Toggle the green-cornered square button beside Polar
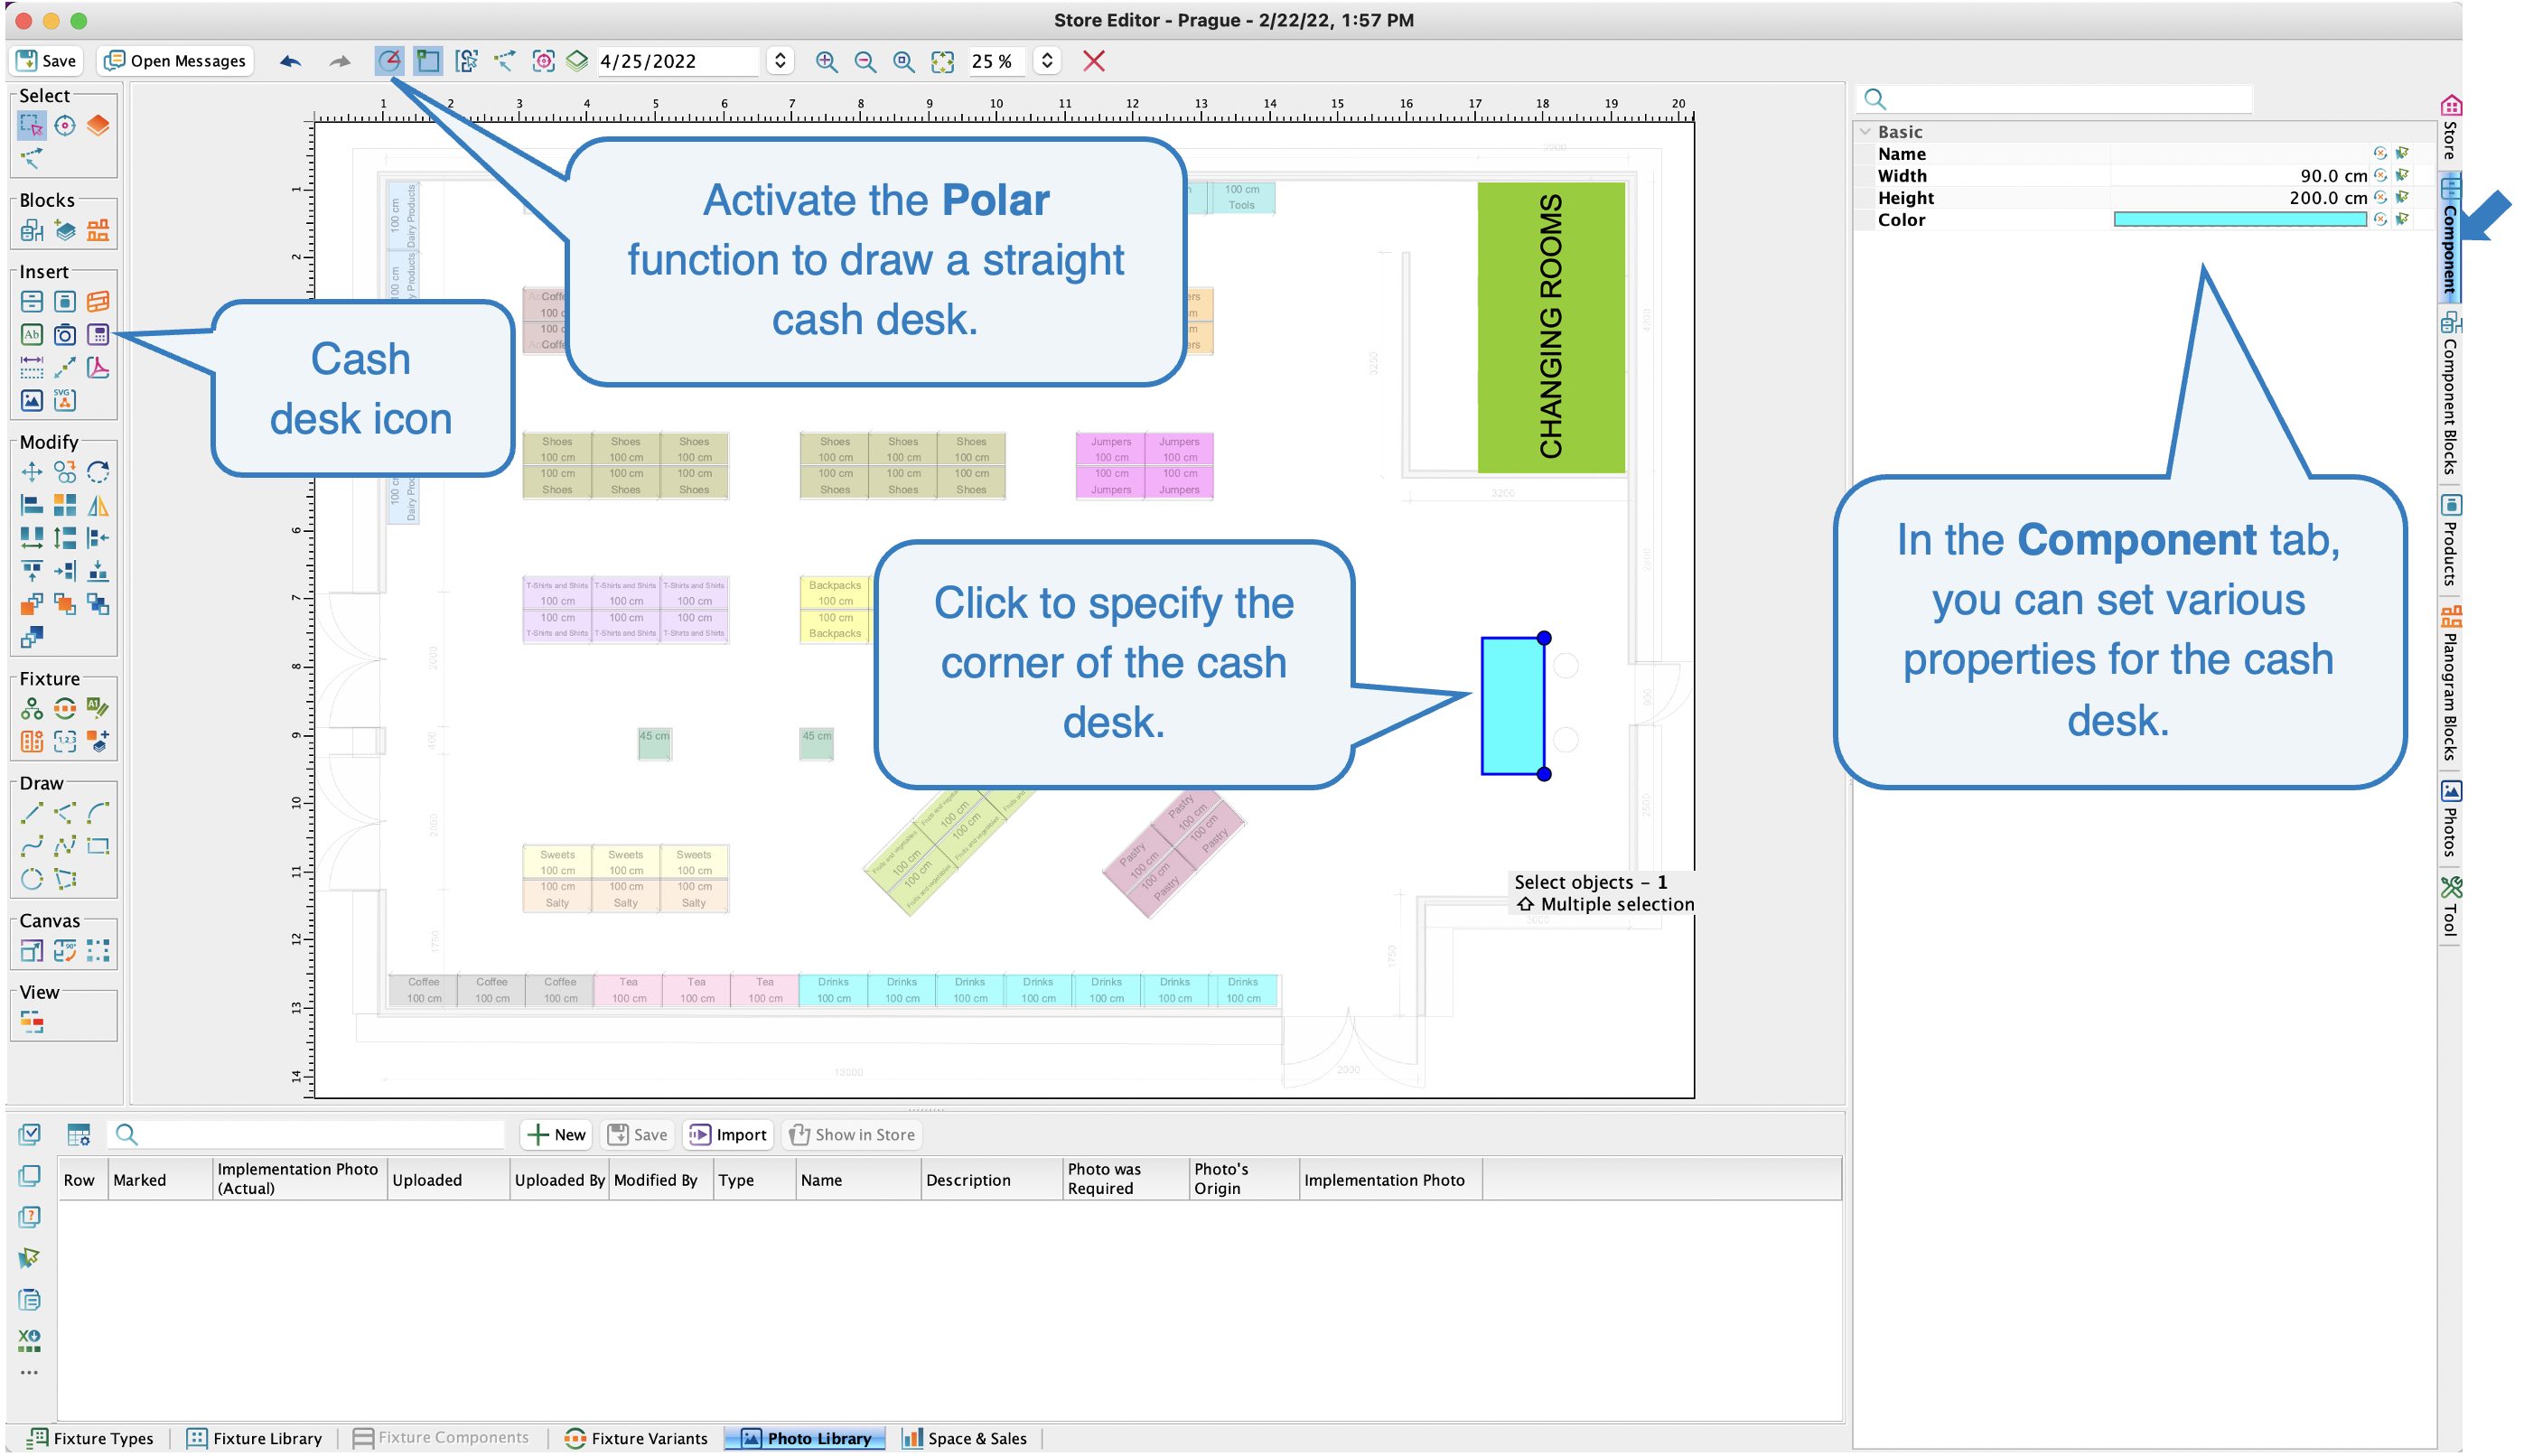 428,61
